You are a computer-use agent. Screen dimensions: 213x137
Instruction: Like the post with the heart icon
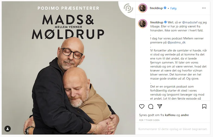click(142, 106)
